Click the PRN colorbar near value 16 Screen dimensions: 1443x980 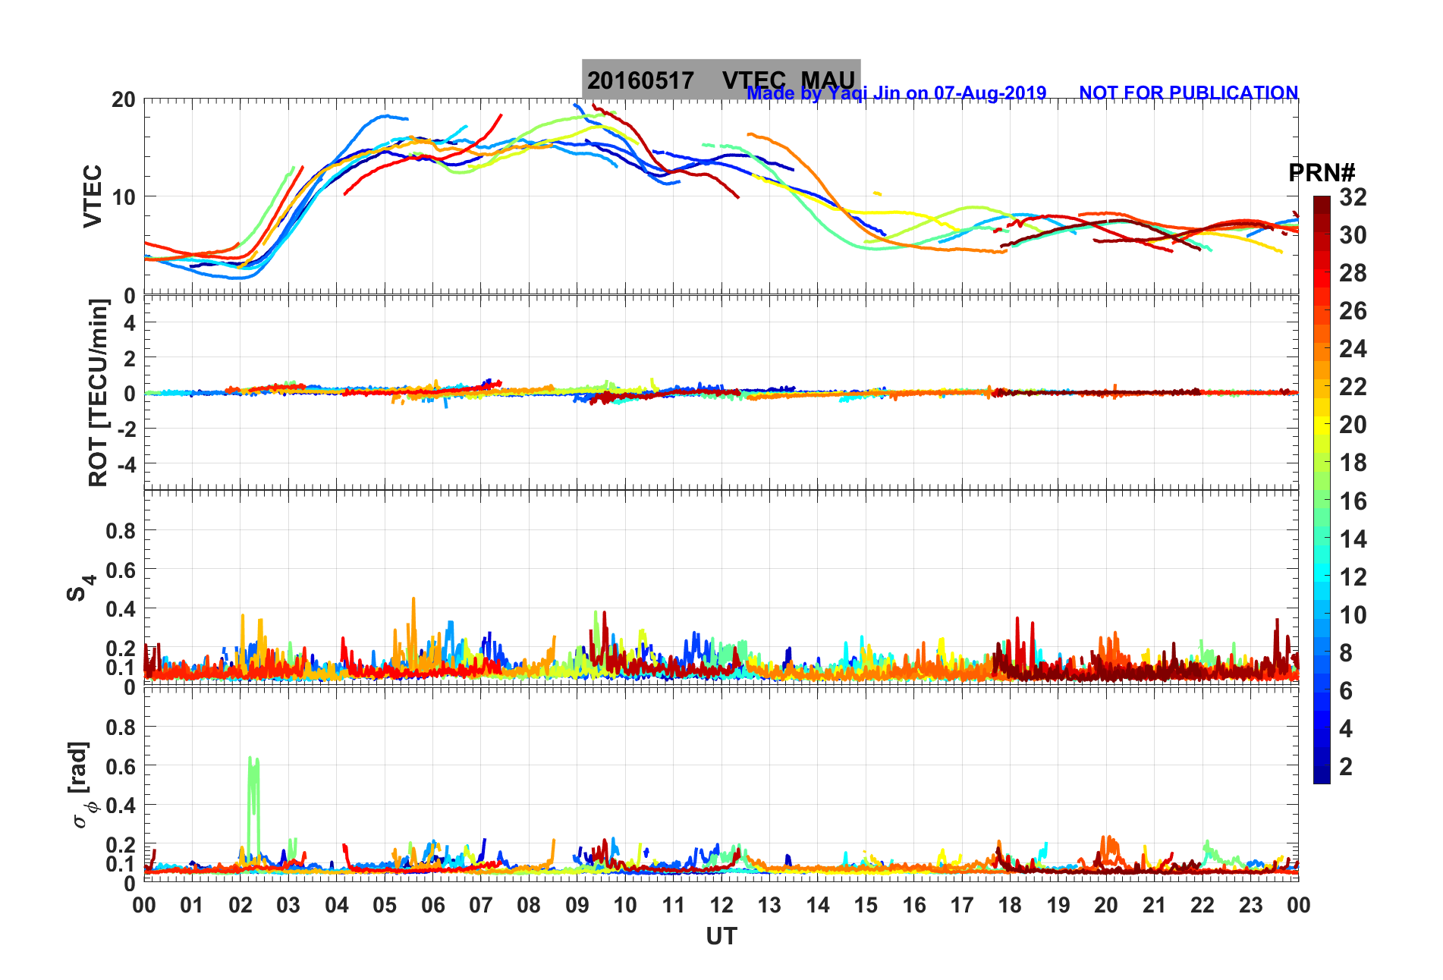tap(1322, 501)
